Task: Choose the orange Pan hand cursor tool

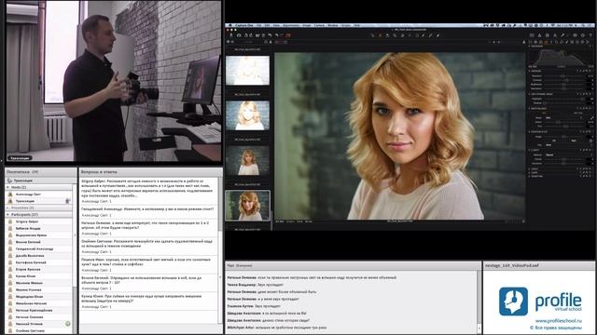Action: [380, 35]
